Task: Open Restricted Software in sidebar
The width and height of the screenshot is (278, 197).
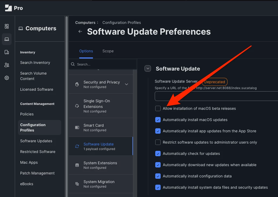Action: coord(38,152)
